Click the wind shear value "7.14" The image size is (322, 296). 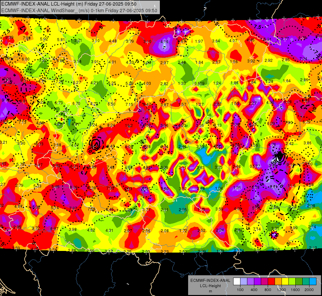pyautogui.click(x=257, y=229)
